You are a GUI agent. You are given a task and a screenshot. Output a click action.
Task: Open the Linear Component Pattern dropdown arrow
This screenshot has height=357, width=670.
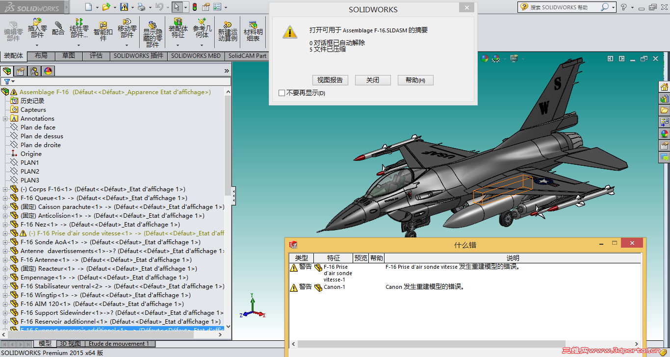[x=79, y=46]
